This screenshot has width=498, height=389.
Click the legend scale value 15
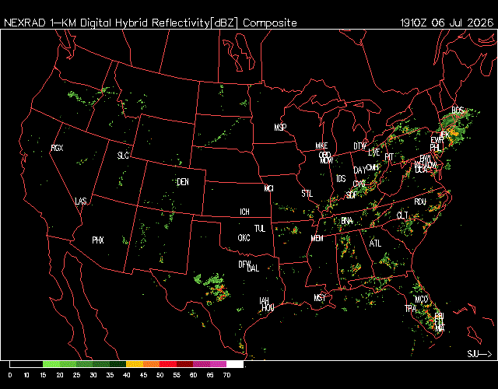click(43, 375)
